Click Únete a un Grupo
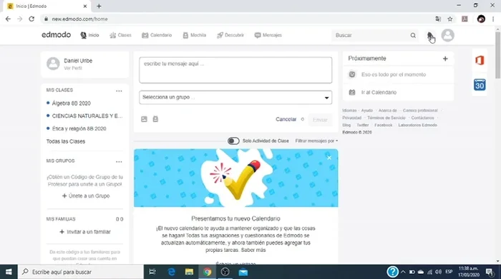Viewport: 501px width, 279px height. click(x=86, y=196)
